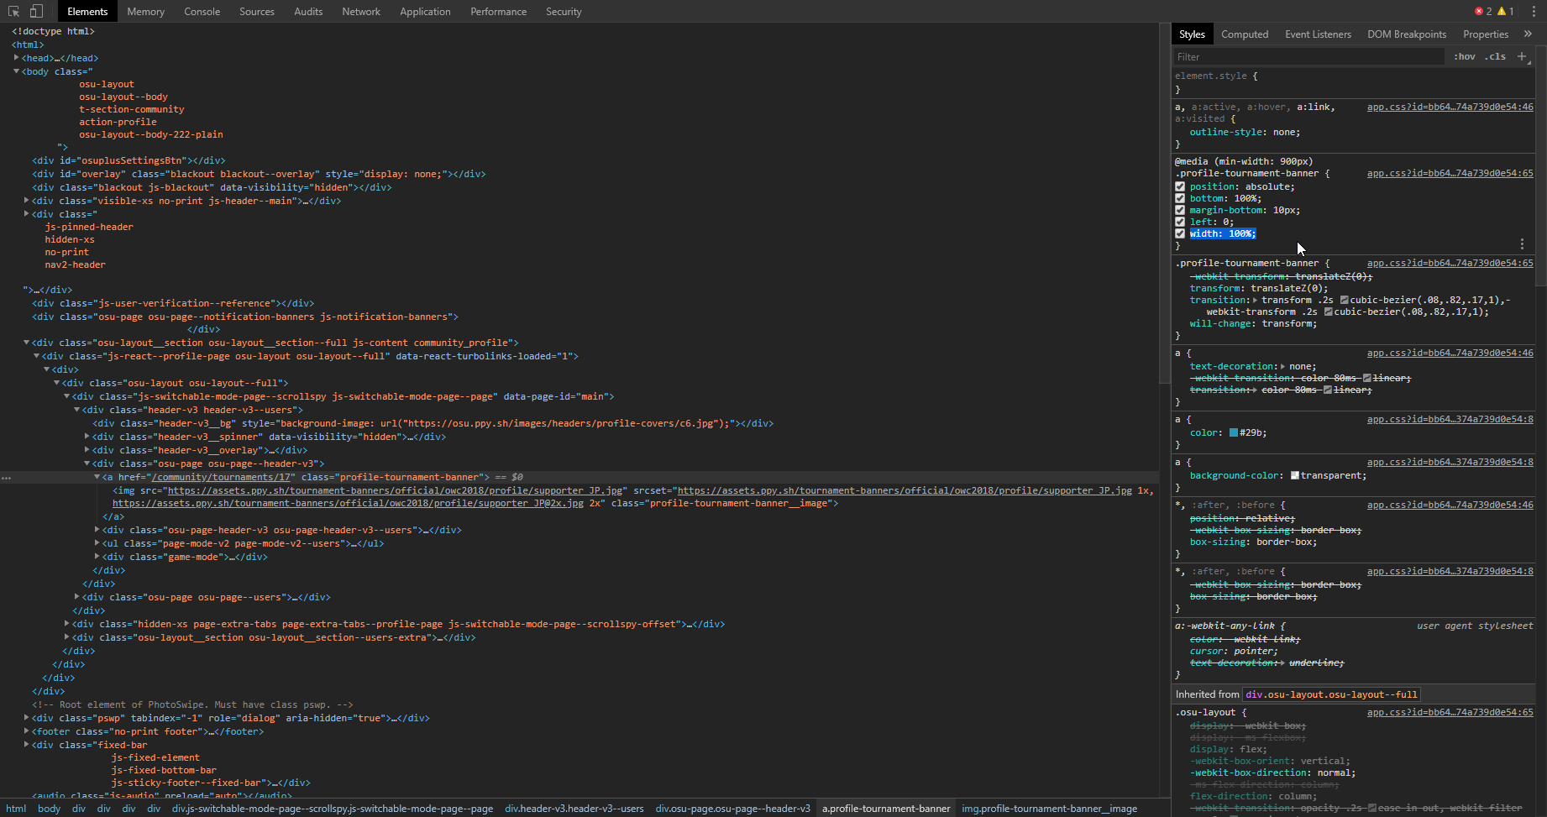This screenshot has height=817, width=1547.
Task: Uncheck the position: absolute property
Action: [1180, 186]
